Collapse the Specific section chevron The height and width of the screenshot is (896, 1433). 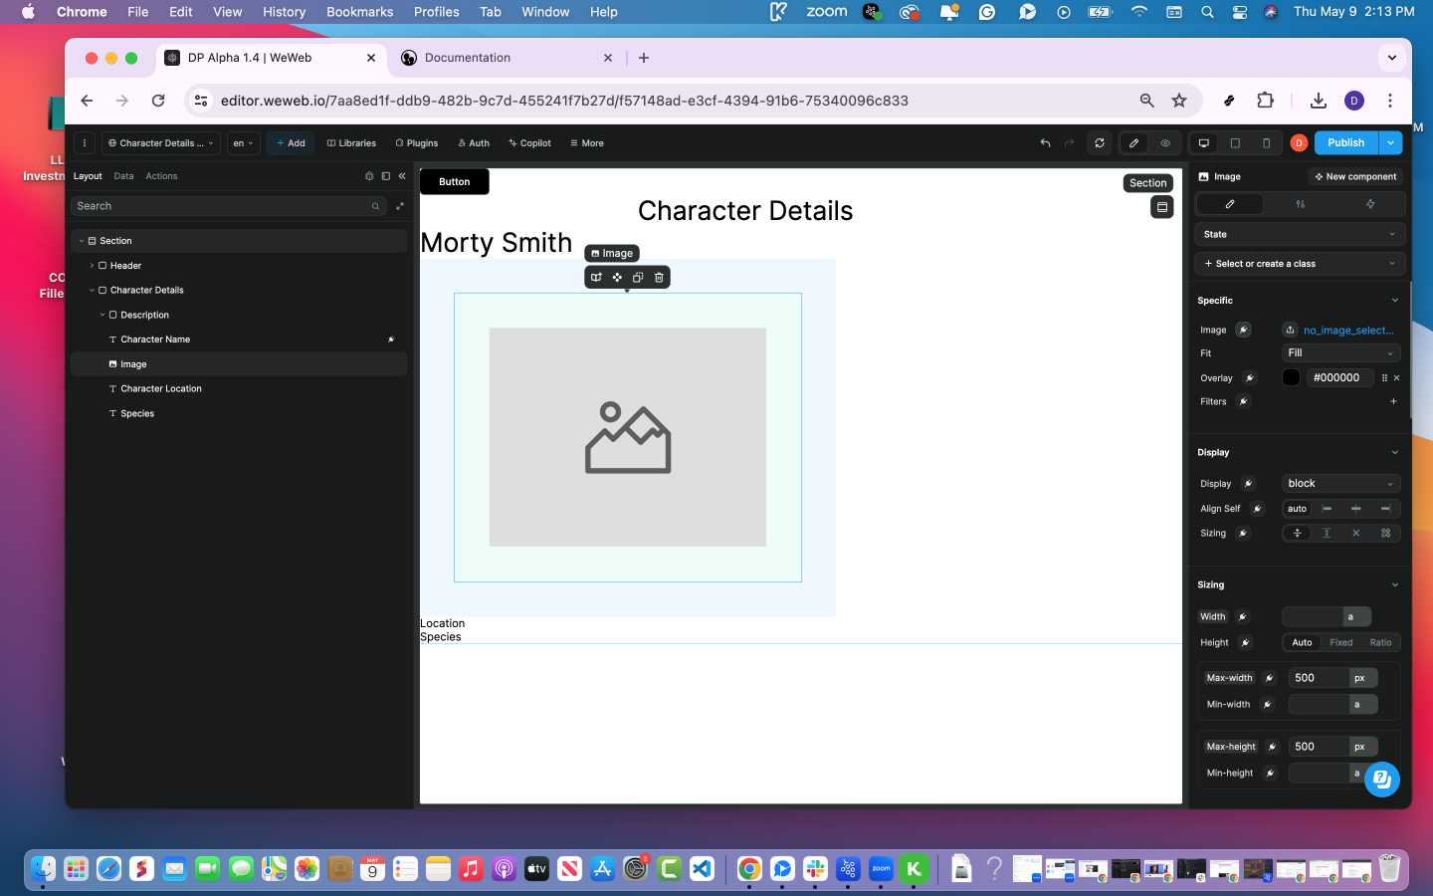(x=1394, y=301)
